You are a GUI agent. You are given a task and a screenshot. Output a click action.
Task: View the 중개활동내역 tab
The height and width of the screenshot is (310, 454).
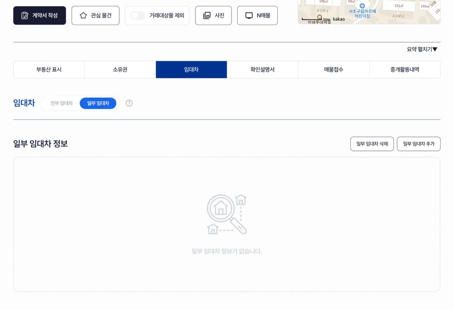[x=405, y=70]
